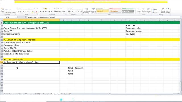The width and height of the screenshot is (182, 102).
Task: Toggle italic formatting
Action: 20,12
